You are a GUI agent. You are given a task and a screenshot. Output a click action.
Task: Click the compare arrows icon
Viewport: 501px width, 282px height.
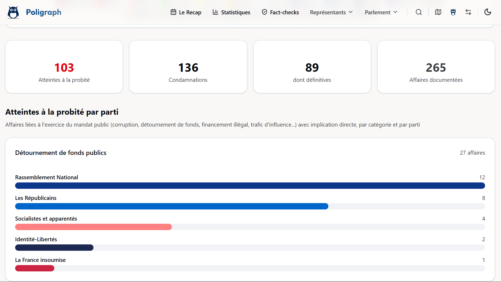[x=468, y=12]
